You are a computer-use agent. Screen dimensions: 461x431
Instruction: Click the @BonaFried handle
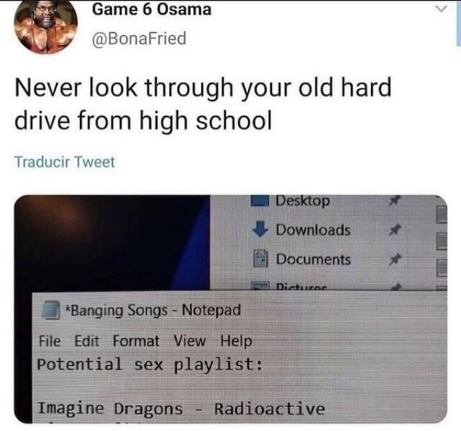point(140,39)
